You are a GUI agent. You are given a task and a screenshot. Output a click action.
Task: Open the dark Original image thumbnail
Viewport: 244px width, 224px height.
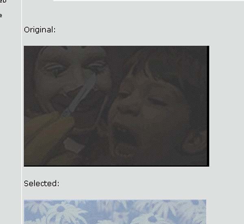pos(116,106)
